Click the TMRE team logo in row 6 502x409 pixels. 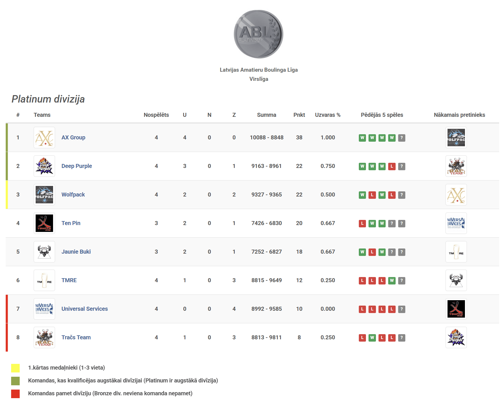click(44, 280)
